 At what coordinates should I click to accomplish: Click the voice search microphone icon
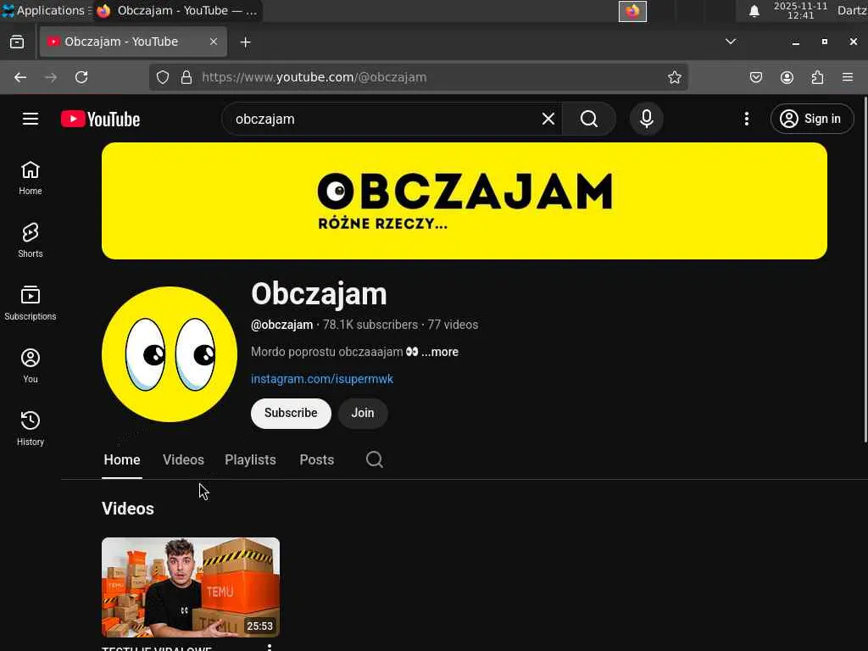(x=646, y=119)
